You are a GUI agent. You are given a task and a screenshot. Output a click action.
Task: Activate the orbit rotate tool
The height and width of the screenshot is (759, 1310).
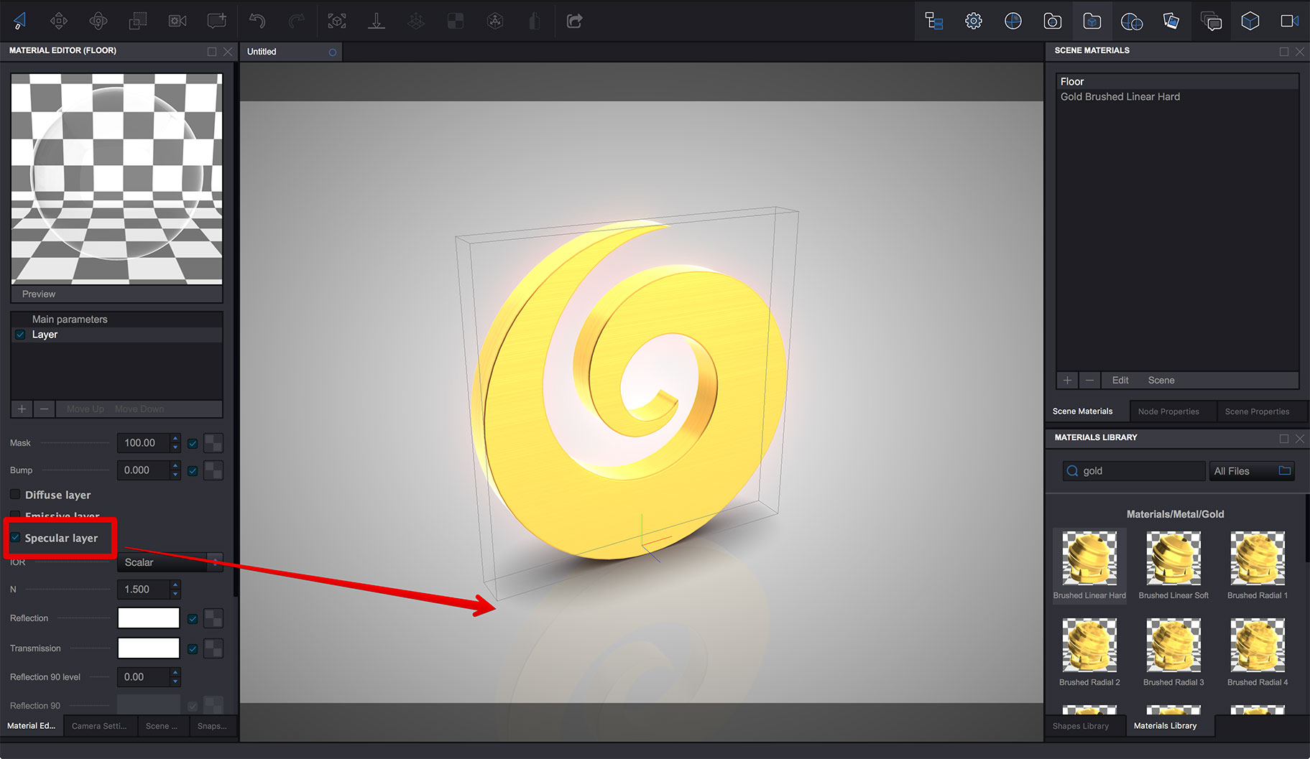tap(98, 21)
